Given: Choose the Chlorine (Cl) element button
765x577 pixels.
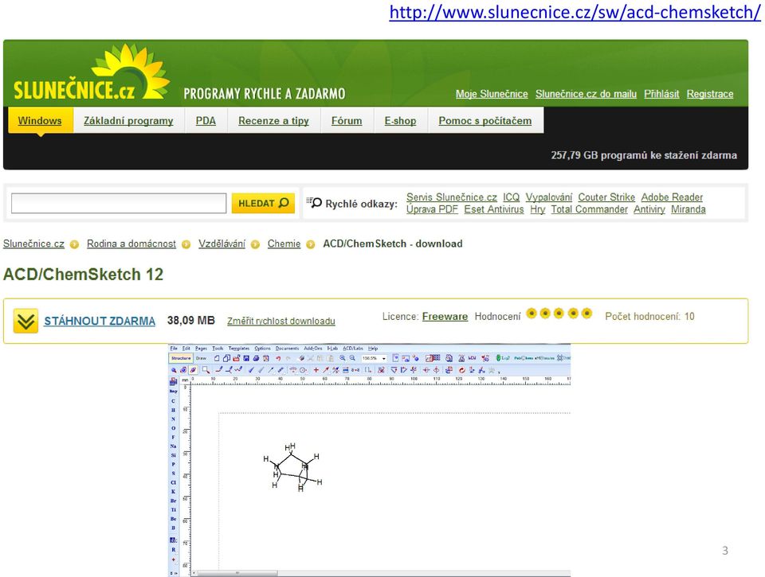Looking at the screenshot, I should click(x=173, y=482).
